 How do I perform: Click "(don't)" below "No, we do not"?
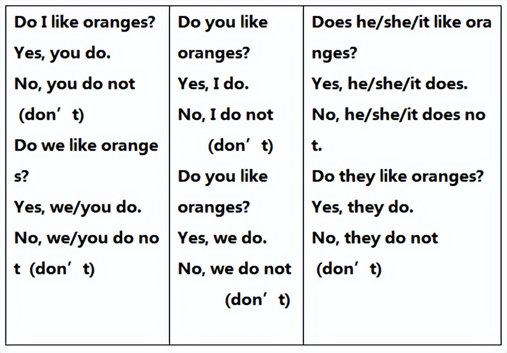[258, 300]
